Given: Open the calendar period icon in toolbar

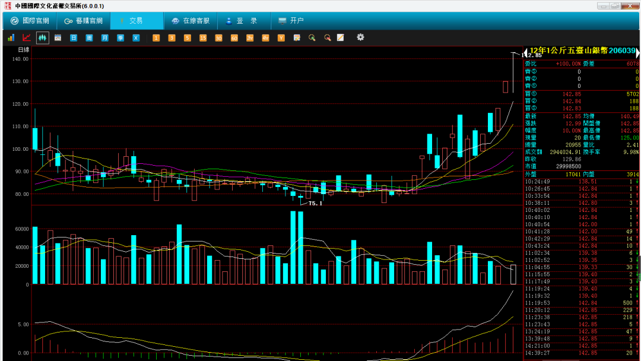Looking at the screenshot, I should tap(58, 37).
